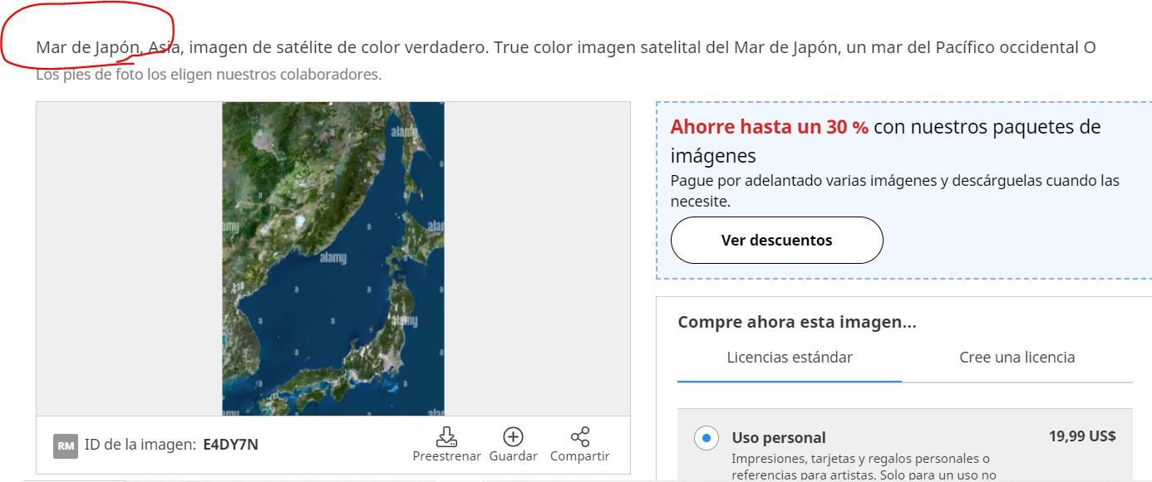Click 'Los pies de foto' contributor note
The width and height of the screenshot is (1152, 482).
[x=209, y=75]
